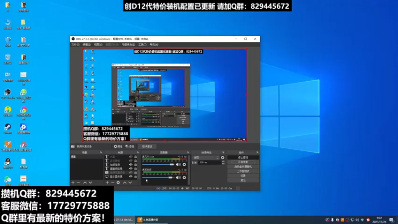This screenshot has width=398, height=224.
Task: Open the 编辑(E) menu in OBS
Action: pyautogui.click(x=86, y=44)
